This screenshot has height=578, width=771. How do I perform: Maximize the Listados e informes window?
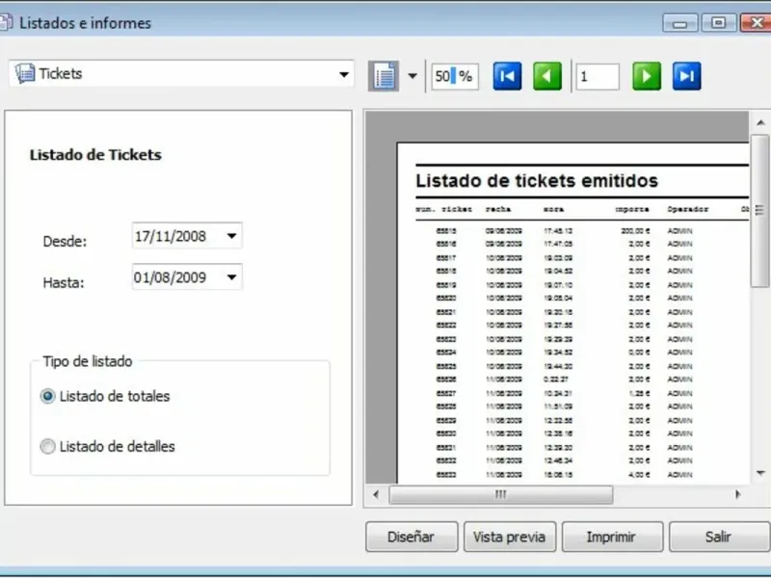718,23
